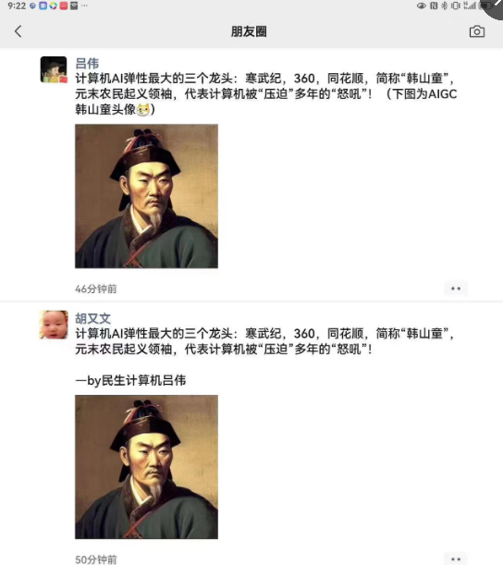Tap the NFC icon in the status bar
The image size is (503, 565).
pyautogui.click(x=434, y=6)
